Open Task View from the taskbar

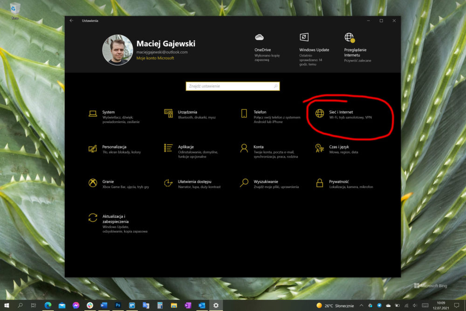click(x=34, y=305)
